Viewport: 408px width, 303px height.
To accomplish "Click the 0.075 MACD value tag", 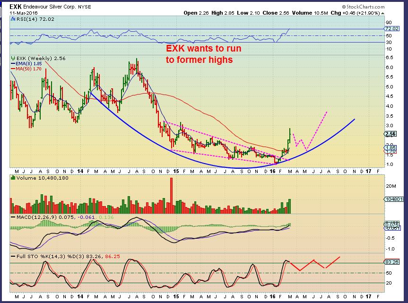I will (x=392, y=225).
